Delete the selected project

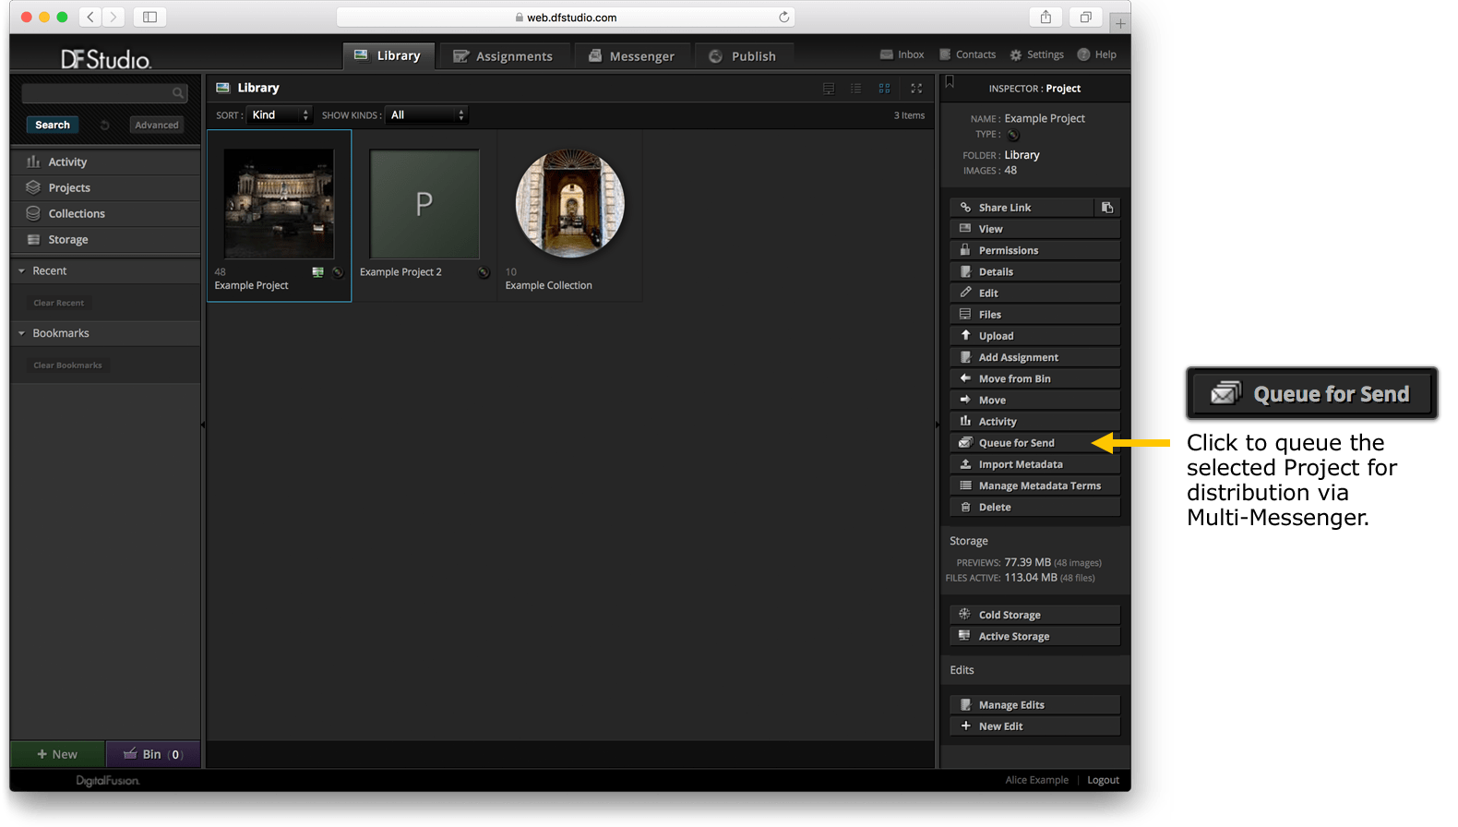[x=1034, y=507]
